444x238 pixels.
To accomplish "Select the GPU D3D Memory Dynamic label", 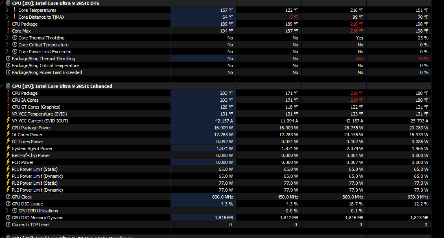I will tap(38, 218).
